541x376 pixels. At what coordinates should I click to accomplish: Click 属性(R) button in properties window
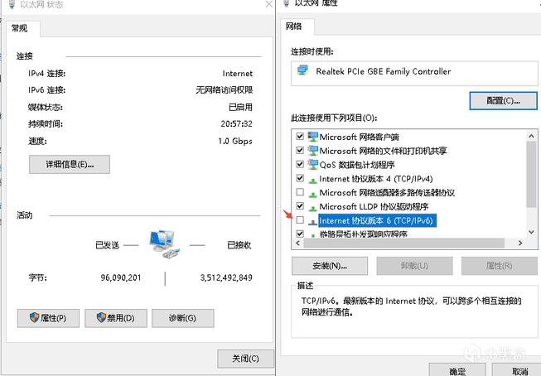click(500, 266)
